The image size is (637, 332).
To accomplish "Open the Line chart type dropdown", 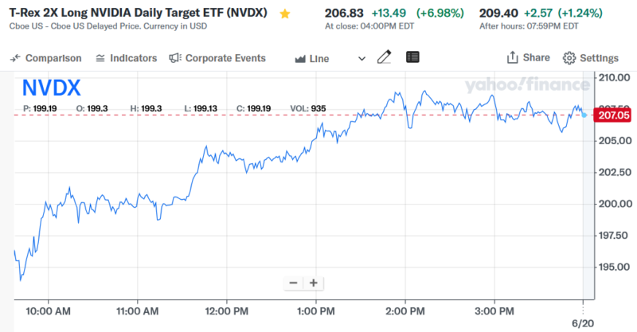I will (x=311, y=58).
